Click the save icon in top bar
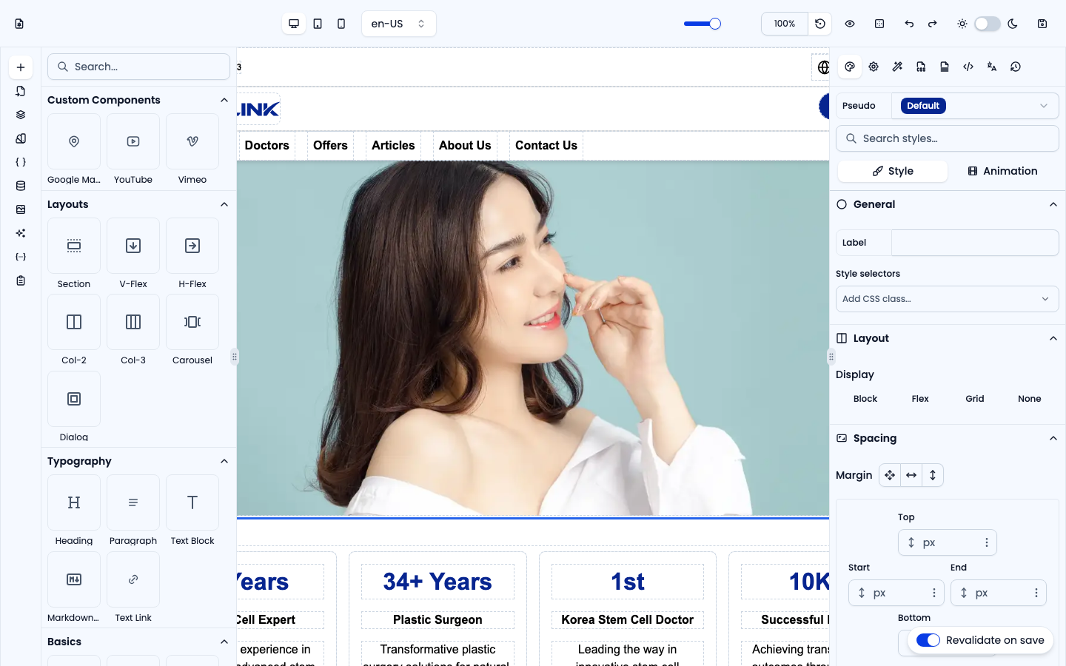 pos(1042,24)
